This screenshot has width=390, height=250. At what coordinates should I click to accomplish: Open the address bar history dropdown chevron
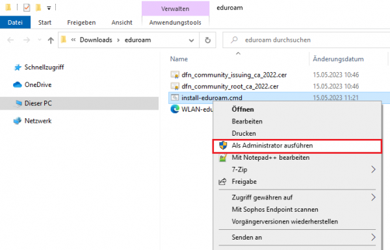coord(191,40)
